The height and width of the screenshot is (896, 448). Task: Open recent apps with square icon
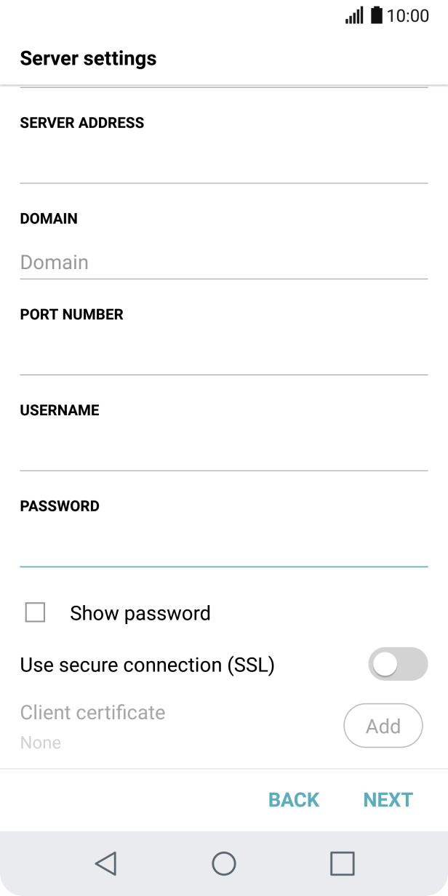(342, 863)
